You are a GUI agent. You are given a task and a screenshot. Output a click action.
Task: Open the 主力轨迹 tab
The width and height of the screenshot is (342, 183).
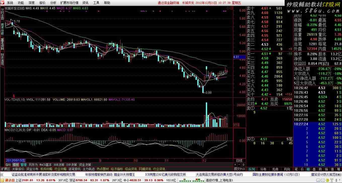(x=89, y=169)
